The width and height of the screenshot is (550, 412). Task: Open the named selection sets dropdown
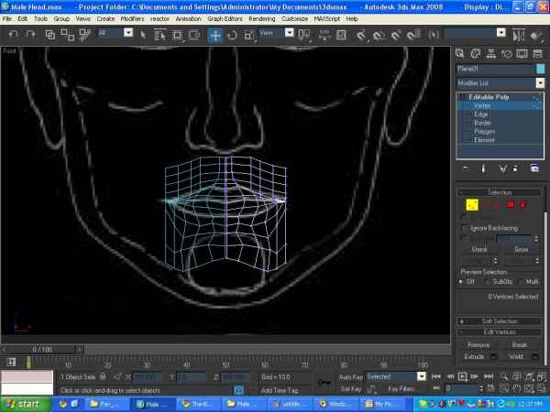(x=501, y=33)
